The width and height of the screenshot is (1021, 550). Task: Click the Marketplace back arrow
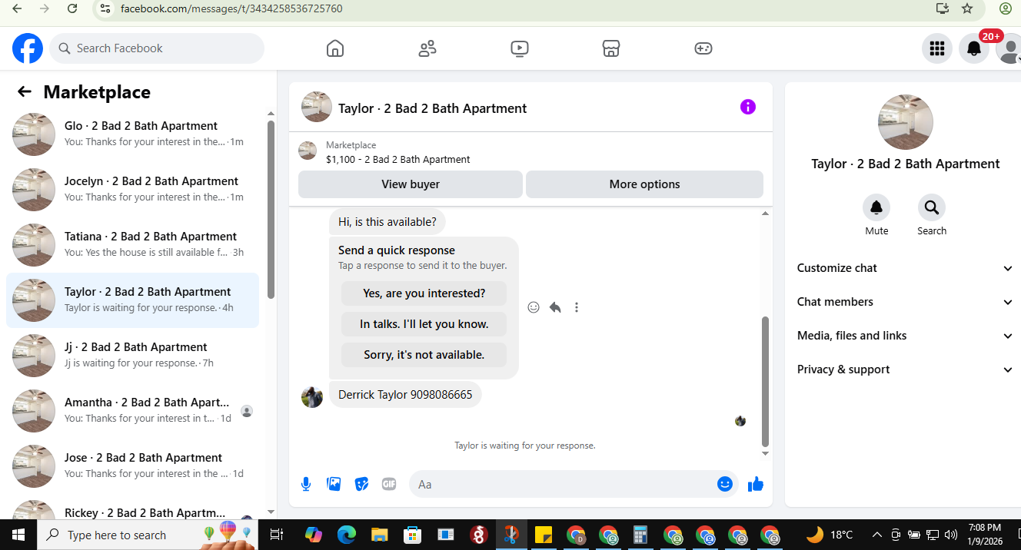tap(25, 92)
